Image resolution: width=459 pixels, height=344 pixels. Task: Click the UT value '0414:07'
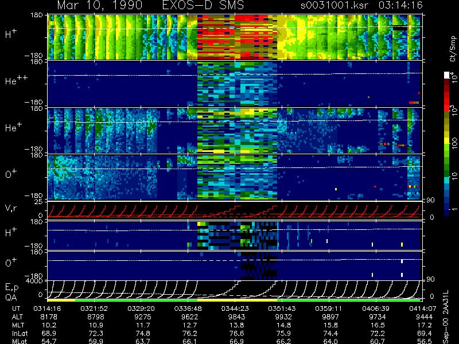click(423, 308)
